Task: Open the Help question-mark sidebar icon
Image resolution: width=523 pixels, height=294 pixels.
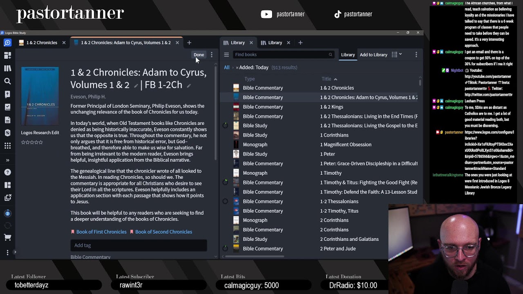Action: 7,172
